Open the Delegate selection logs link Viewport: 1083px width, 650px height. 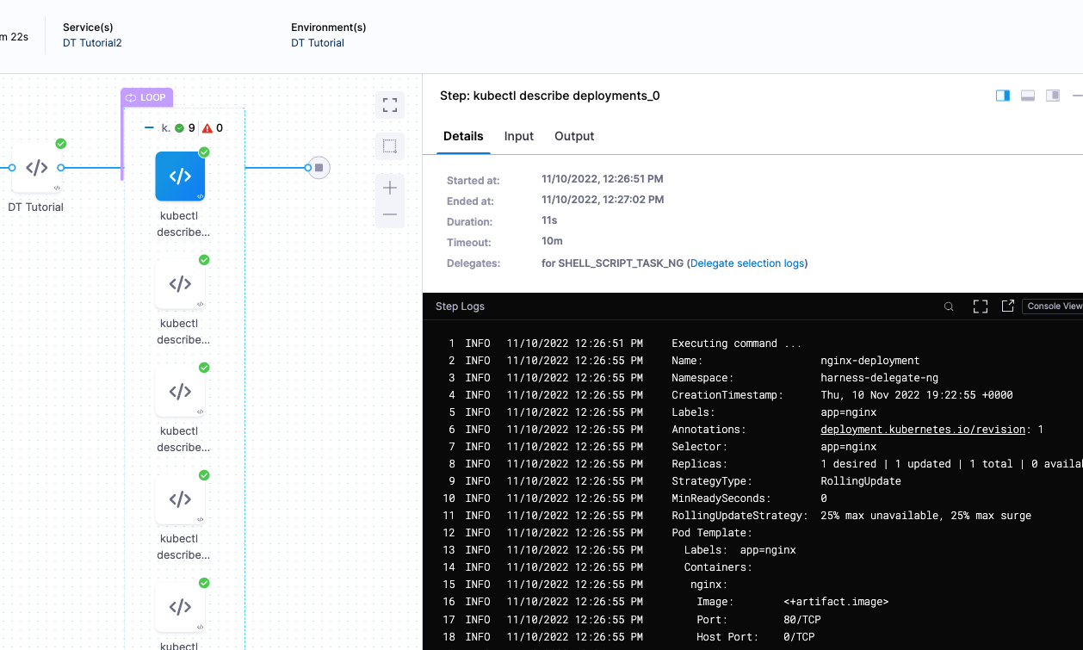(747, 263)
